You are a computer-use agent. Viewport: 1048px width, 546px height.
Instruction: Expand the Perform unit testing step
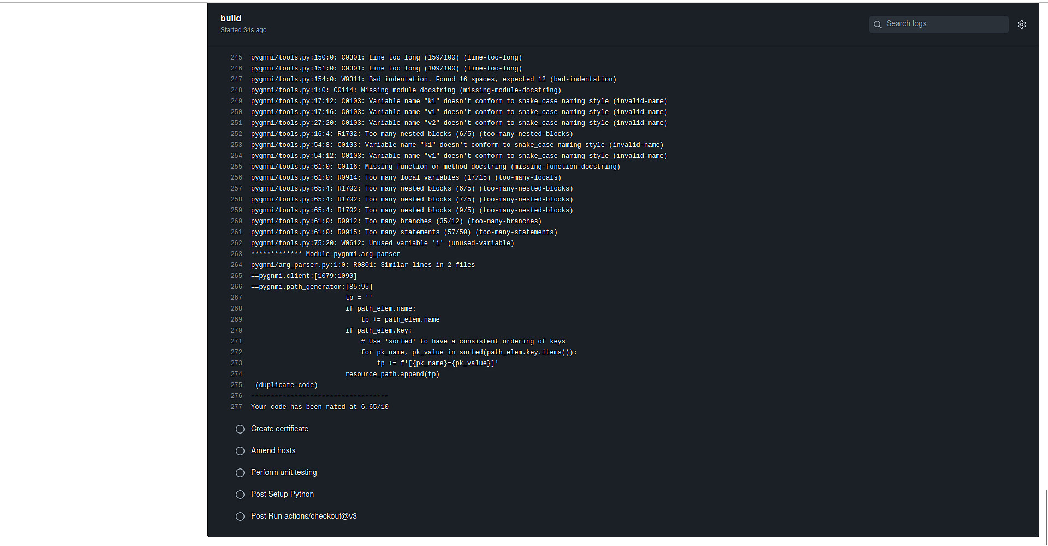283,473
